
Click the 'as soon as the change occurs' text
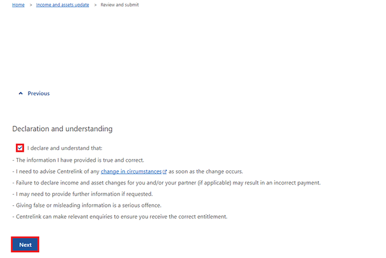[x=205, y=171]
